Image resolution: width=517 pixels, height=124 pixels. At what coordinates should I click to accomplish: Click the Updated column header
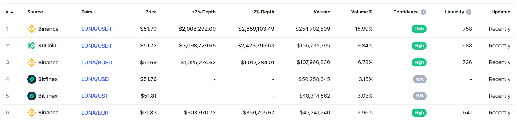(x=501, y=12)
